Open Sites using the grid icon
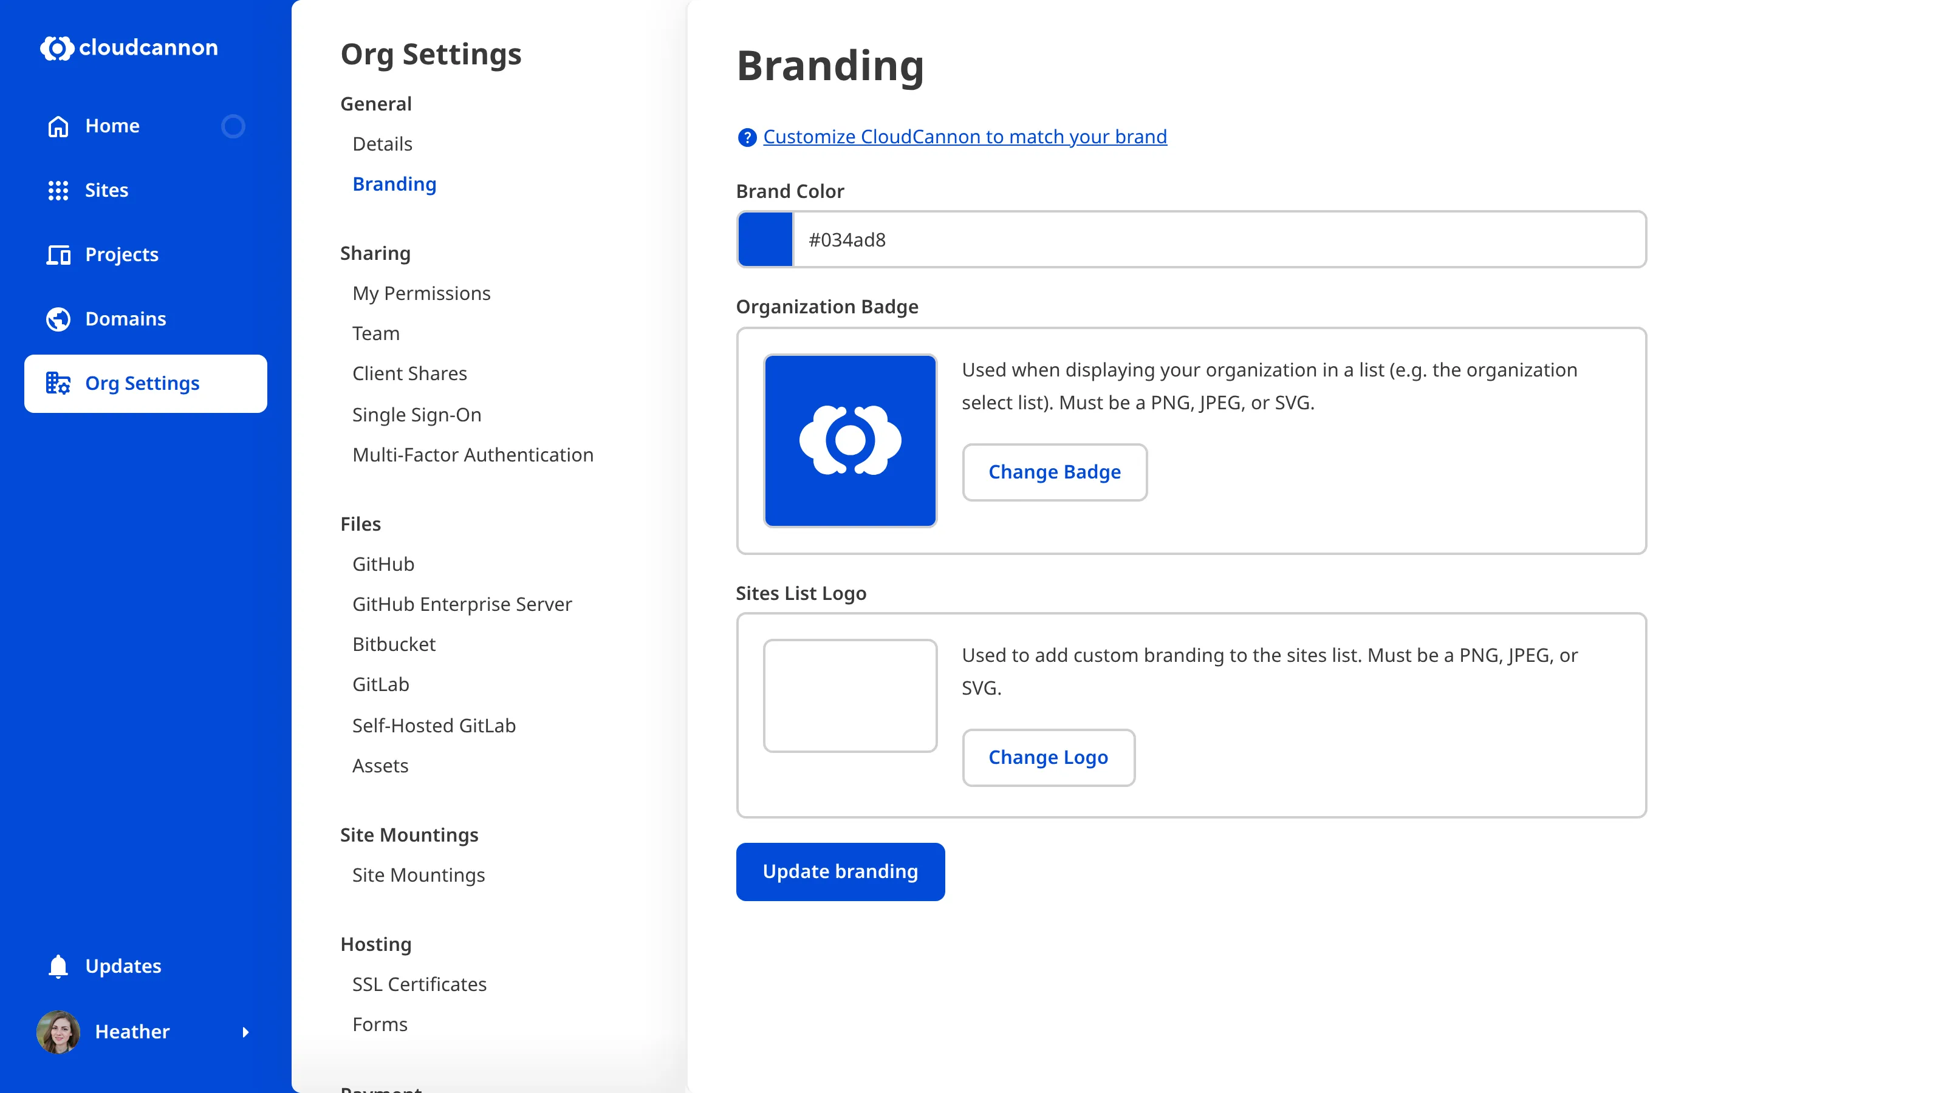The height and width of the screenshot is (1093, 1944). pyautogui.click(x=58, y=191)
